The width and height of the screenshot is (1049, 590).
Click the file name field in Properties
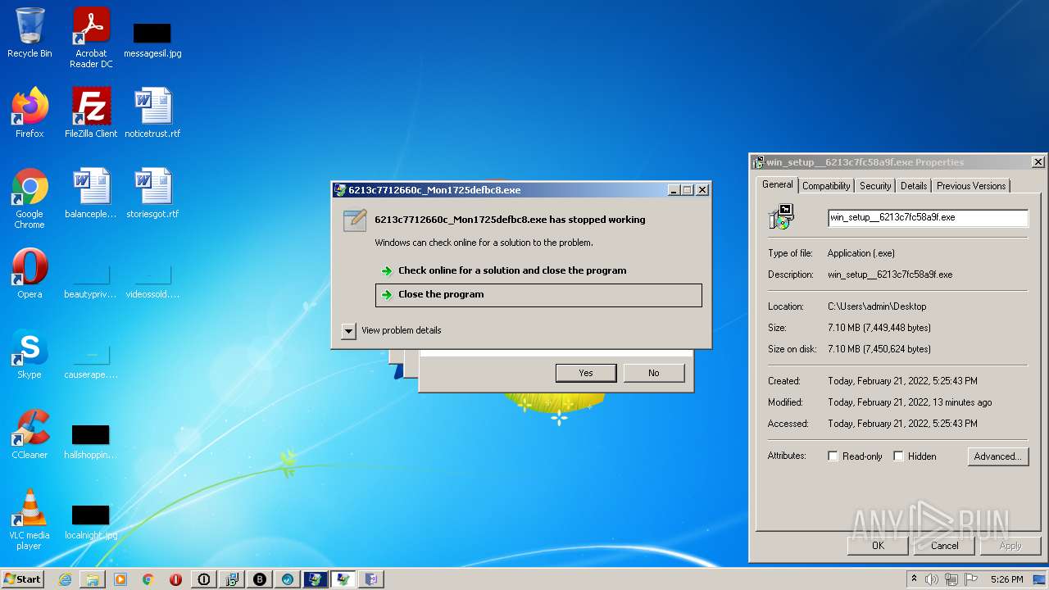click(928, 218)
